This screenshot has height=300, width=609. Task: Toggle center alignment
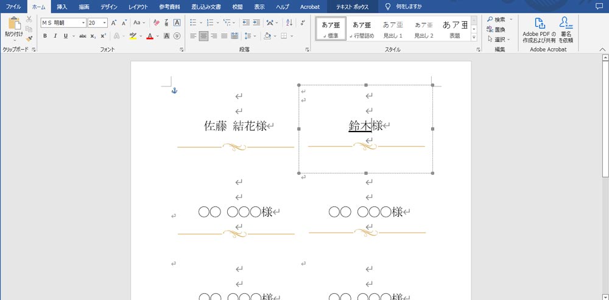tap(203, 36)
